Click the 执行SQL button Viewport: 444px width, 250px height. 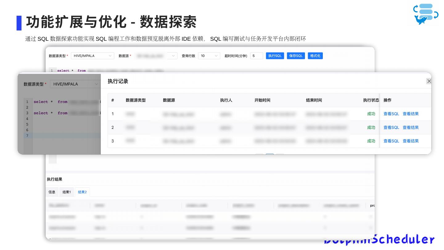tap(275, 56)
